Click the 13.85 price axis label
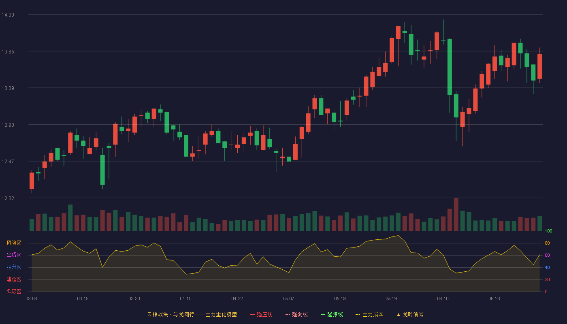 pos(8,52)
